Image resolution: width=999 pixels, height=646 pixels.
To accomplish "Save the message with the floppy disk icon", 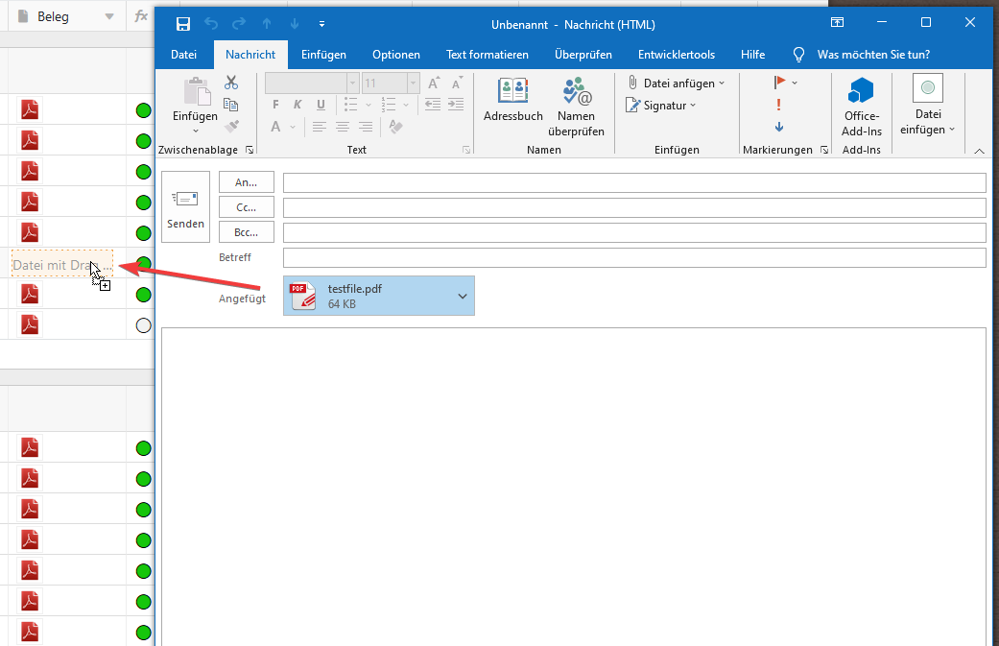I will (x=183, y=24).
